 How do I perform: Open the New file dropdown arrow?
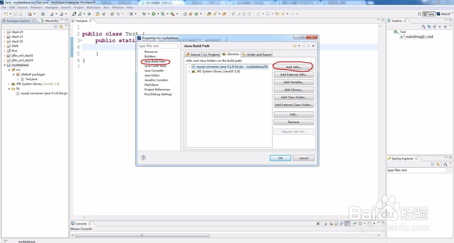(10, 14)
